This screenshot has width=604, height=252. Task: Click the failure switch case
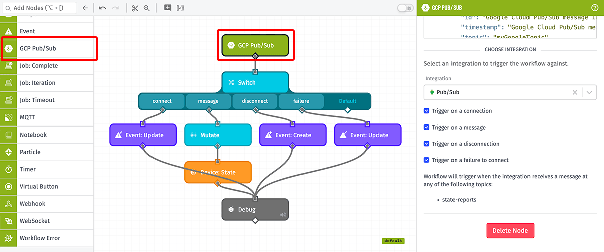coord(301,101)
